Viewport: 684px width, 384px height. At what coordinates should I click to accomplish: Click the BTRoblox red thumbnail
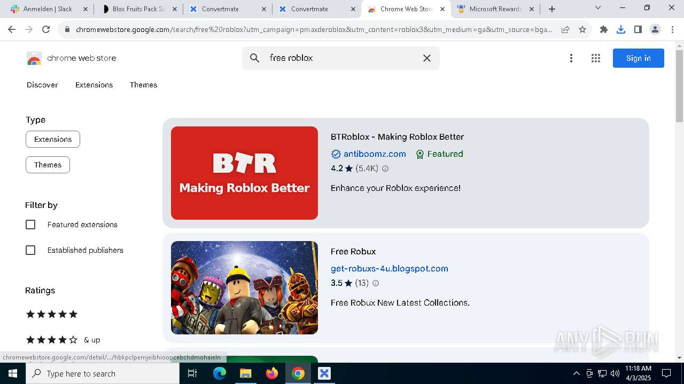(244, 173)
